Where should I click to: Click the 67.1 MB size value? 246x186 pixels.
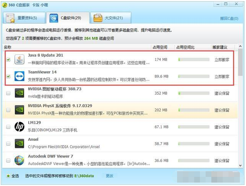161,127
